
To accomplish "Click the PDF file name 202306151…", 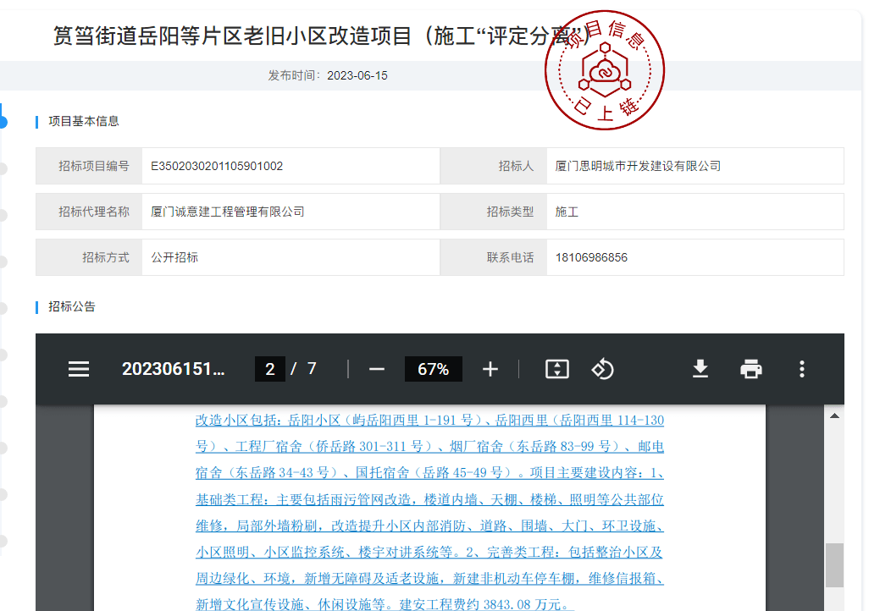I will (x=174, y=369).
